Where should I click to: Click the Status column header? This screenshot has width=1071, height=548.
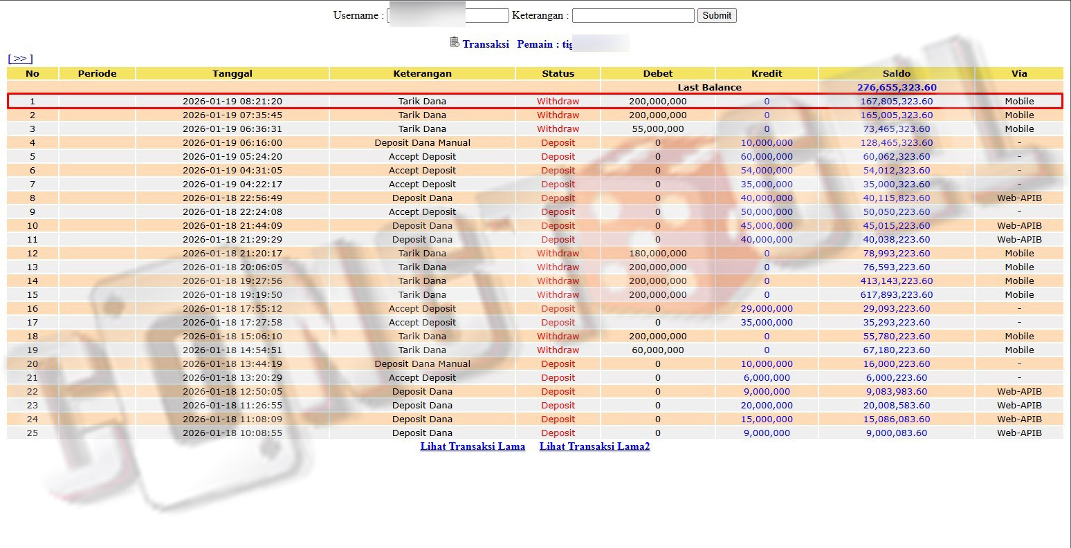click(x=558, y=73)
